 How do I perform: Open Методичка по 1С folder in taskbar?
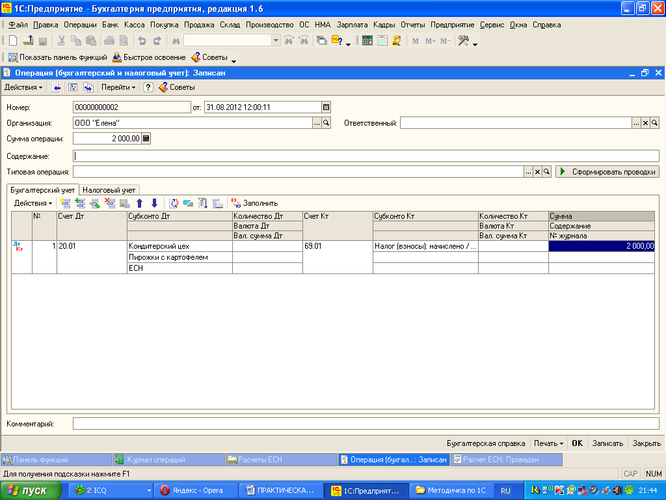coord(453,491)
